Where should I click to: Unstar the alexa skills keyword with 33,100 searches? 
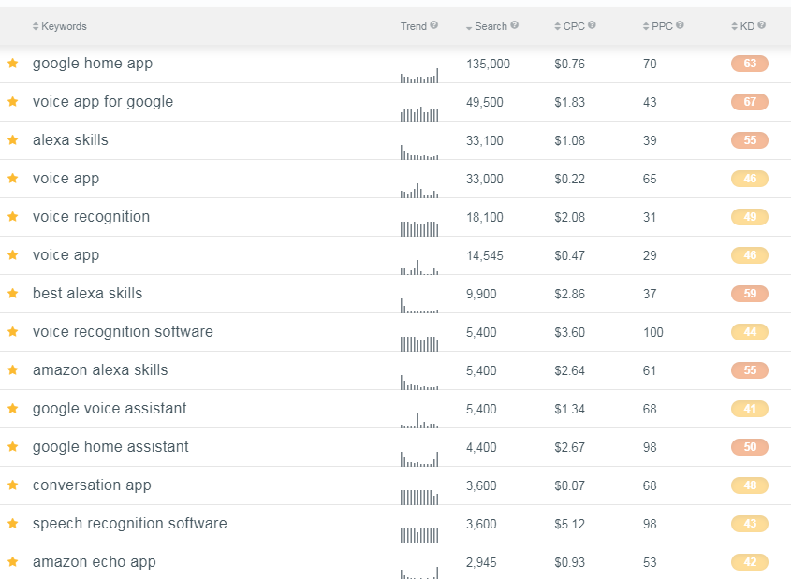pyautogui.click(x=13, y=139)
